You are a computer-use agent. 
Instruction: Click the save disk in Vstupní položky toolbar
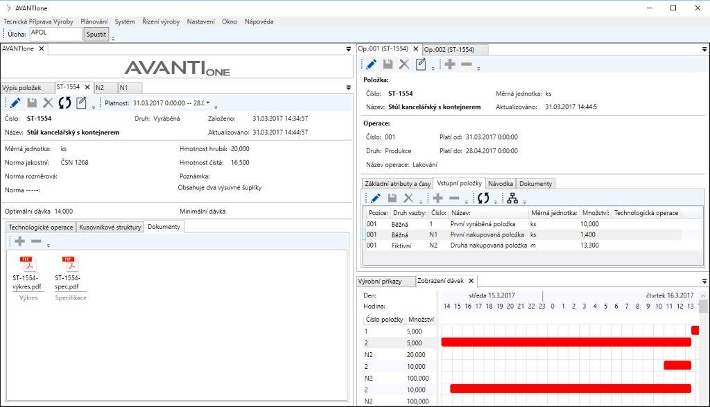tap(392, 198)
